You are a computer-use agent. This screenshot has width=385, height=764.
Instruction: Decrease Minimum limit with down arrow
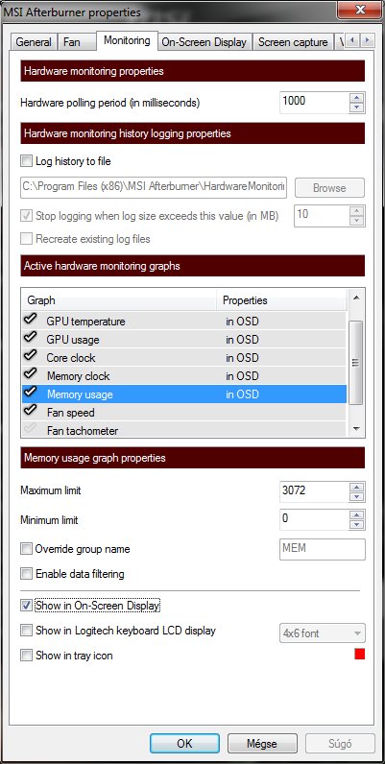coord(357,525)
